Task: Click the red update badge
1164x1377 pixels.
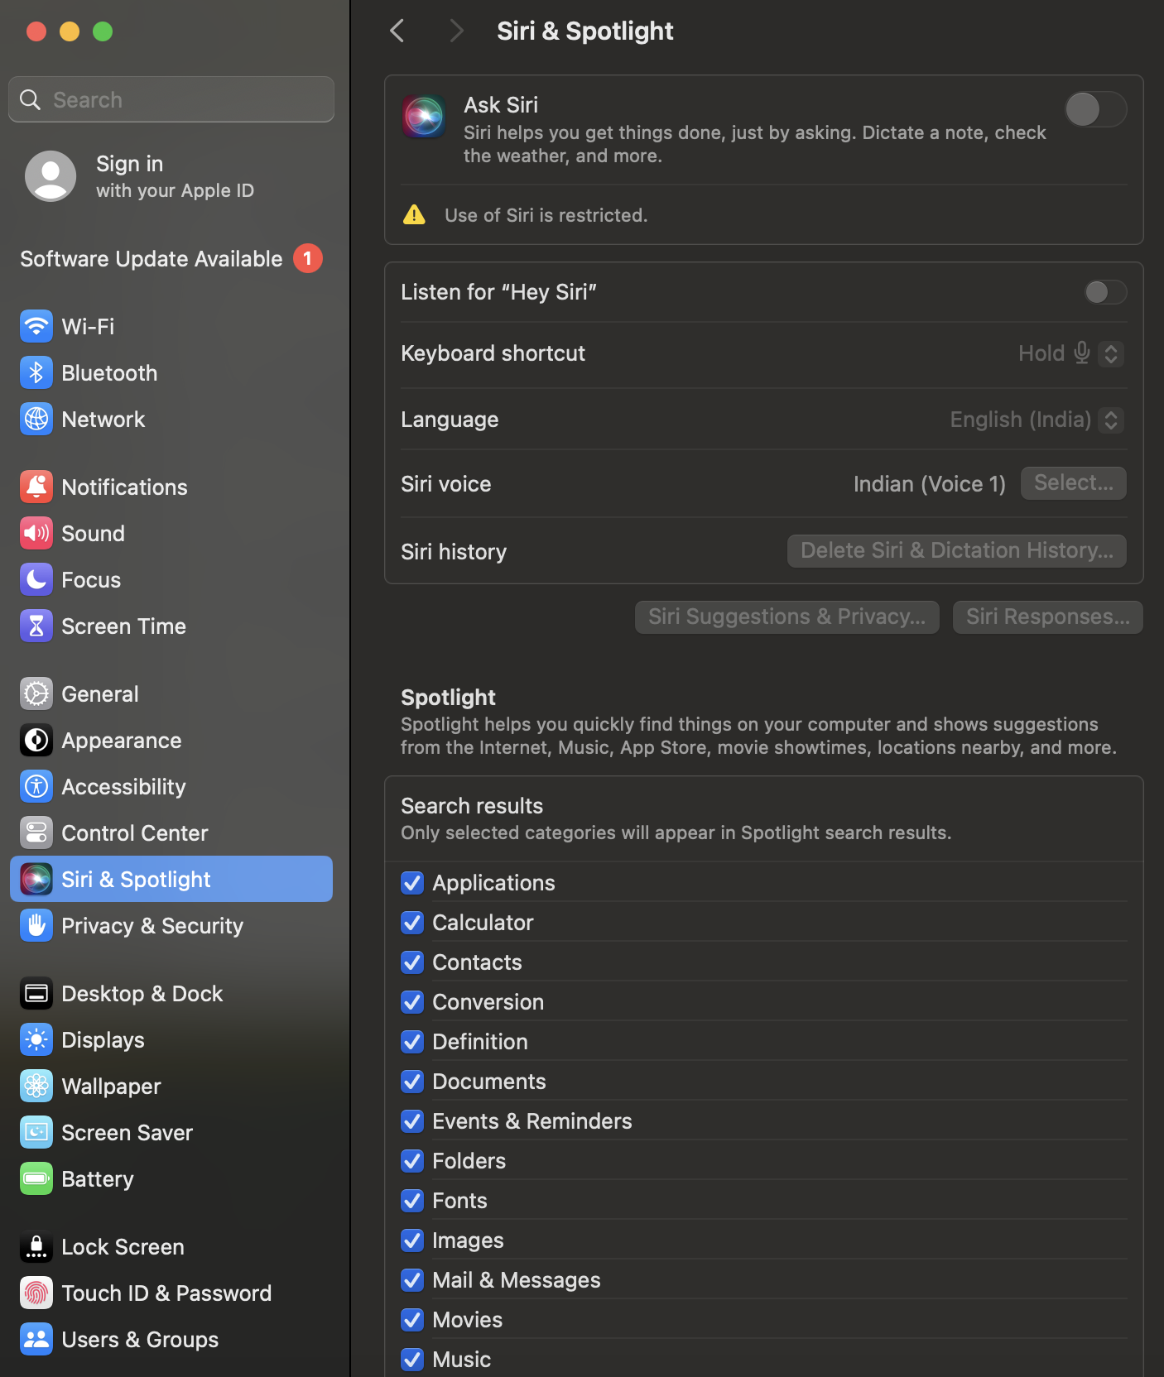Action: coord(308,258)
